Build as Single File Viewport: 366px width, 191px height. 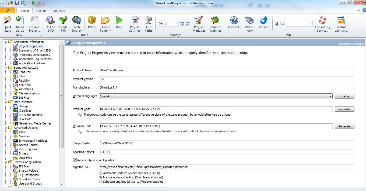[x=63, y=24]
